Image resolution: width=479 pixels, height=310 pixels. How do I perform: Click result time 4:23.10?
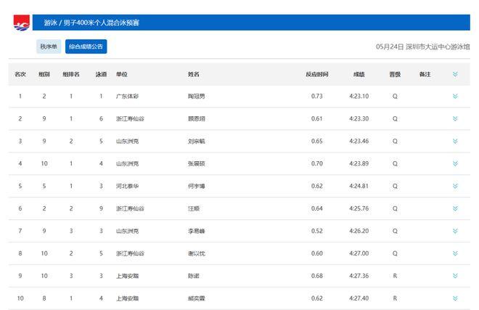(x=359, y=97)
